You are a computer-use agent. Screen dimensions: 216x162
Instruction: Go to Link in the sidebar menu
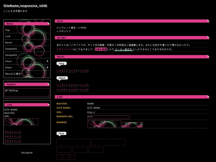click(x=27, y=36)
